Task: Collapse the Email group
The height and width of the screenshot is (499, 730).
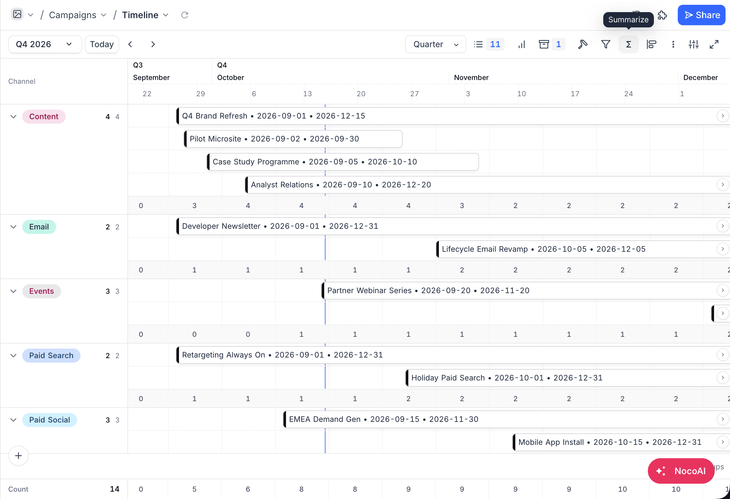Action: 13,227
